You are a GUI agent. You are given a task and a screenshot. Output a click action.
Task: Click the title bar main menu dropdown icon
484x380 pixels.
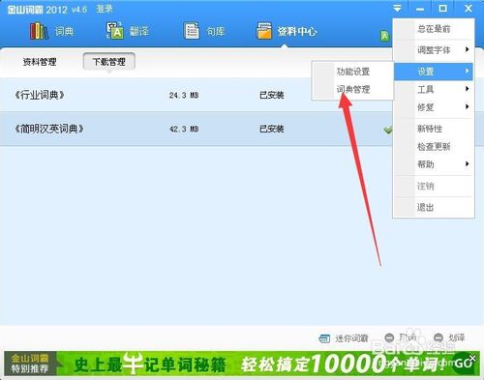pyautogui.click(x=397, y=9)
